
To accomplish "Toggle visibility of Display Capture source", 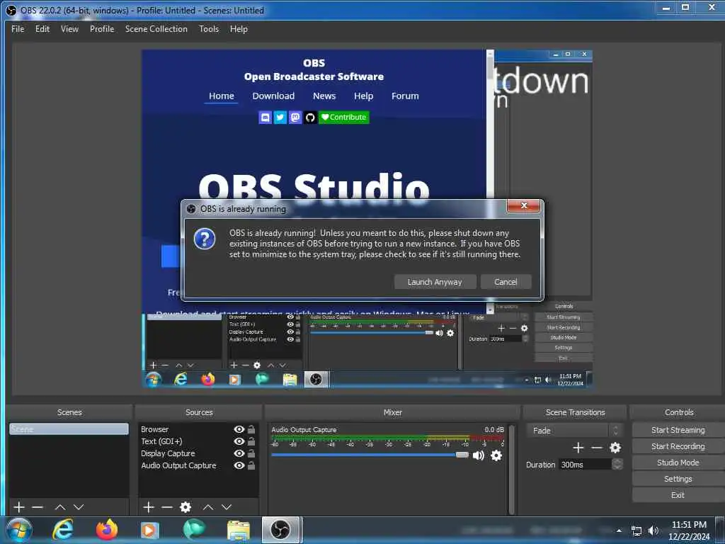I will pyautogui.click(x=239, y=453).
